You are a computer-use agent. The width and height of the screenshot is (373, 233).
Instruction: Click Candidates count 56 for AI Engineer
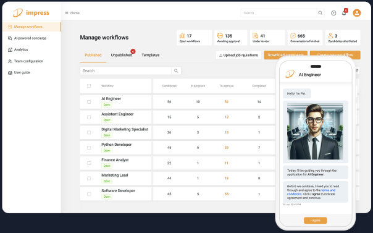[169, 102]
